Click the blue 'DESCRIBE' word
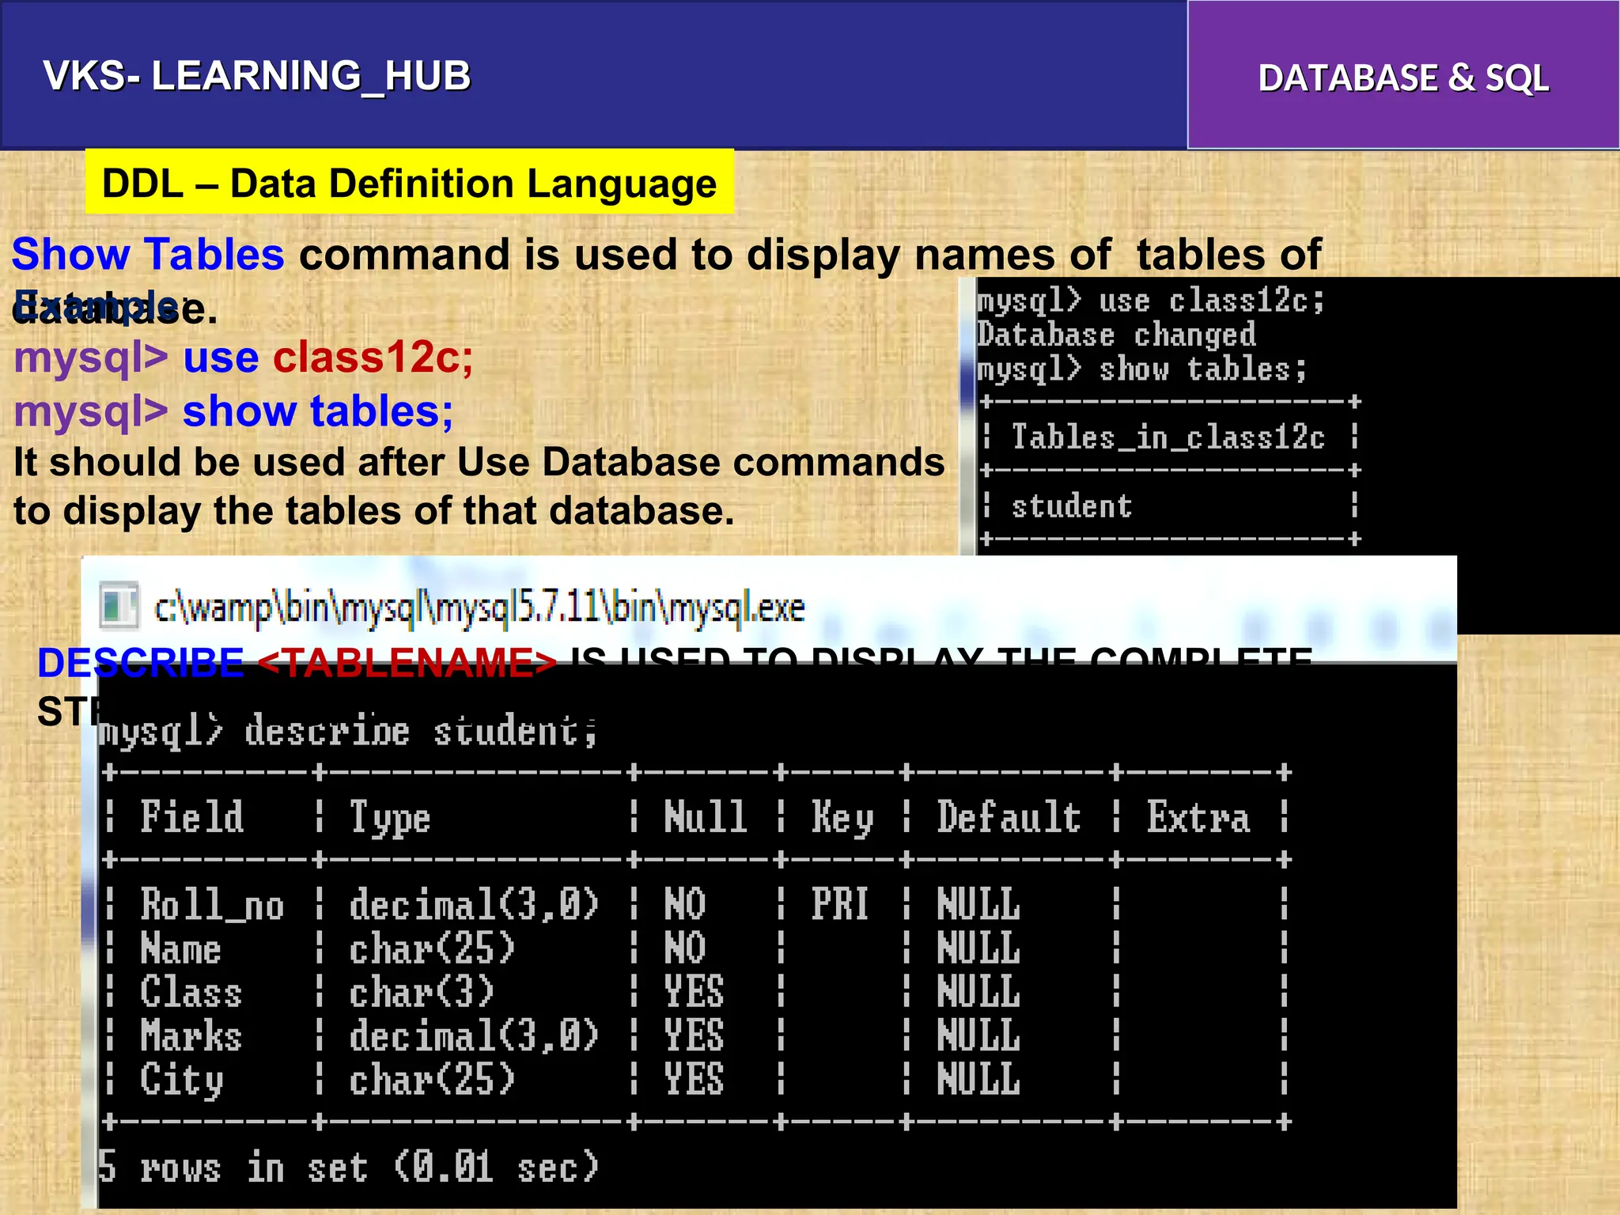1620x1215 pixels. [141, 663]
